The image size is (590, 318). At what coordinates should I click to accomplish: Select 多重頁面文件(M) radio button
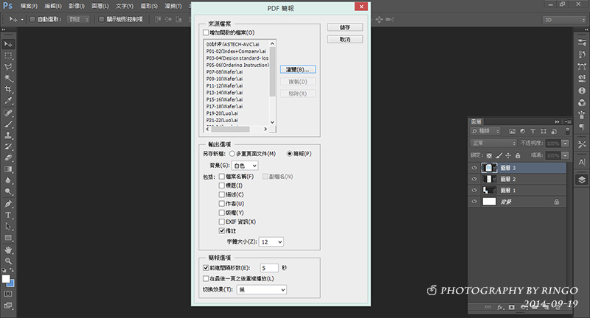tap(232, 154)
